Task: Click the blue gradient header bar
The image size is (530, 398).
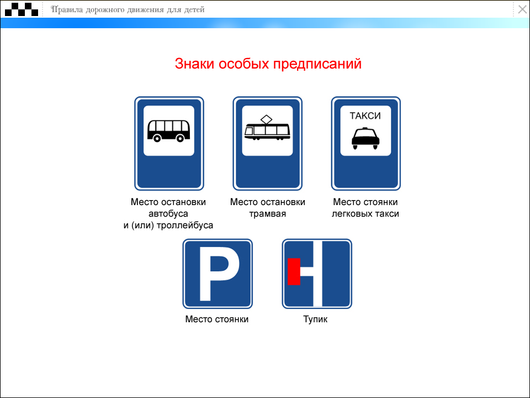Action: tap(265, 23)
